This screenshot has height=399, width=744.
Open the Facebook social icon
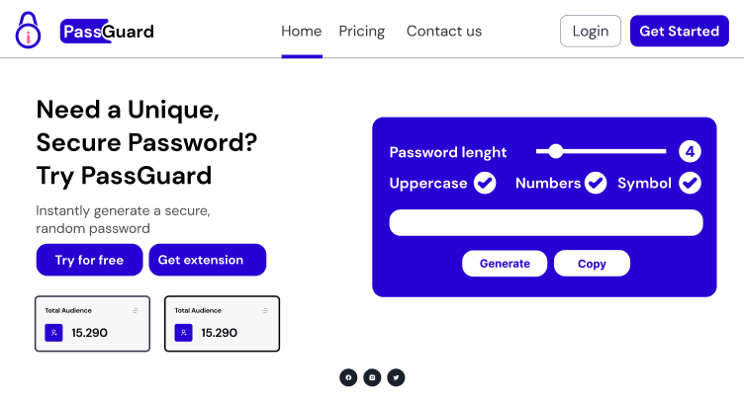click(348, 377)
